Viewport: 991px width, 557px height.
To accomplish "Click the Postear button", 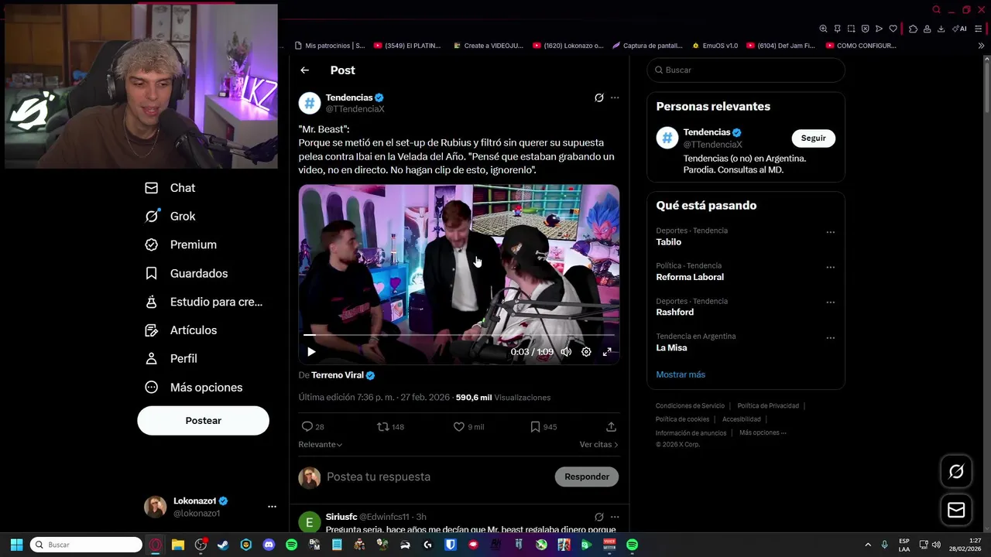I will click(203, 421).
